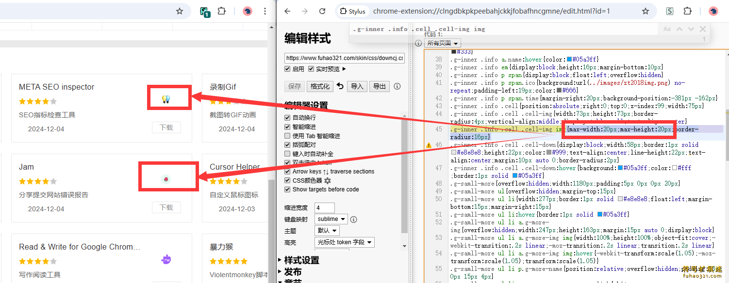Click 保存 button
The height and width of the screenshot is (283, 729).
pos(295,87)
